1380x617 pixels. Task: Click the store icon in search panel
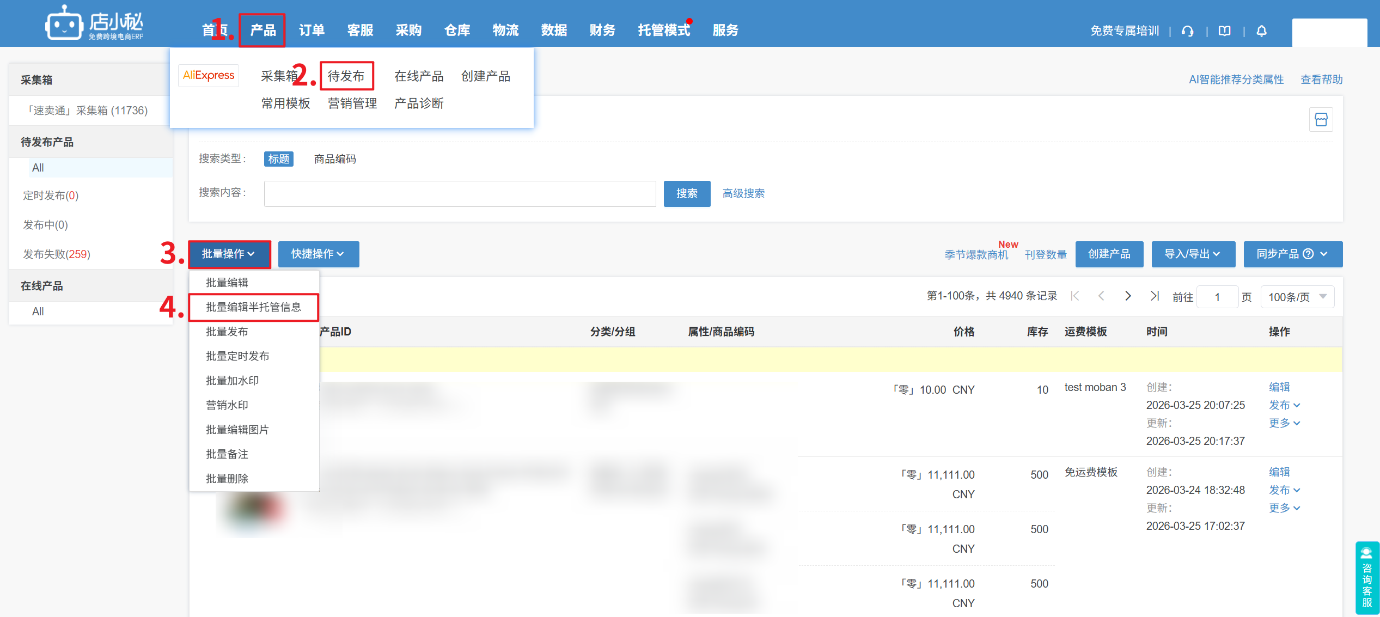1321,120
